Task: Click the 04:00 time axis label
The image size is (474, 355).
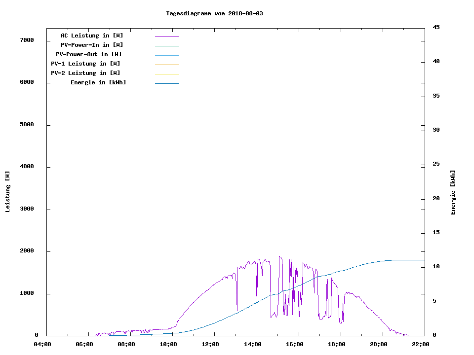Action: point(42,344)
